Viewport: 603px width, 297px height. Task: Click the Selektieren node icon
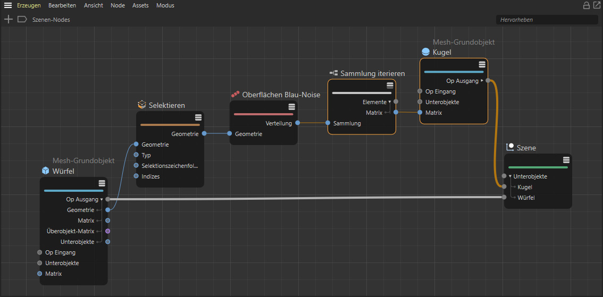coord(141,105)
